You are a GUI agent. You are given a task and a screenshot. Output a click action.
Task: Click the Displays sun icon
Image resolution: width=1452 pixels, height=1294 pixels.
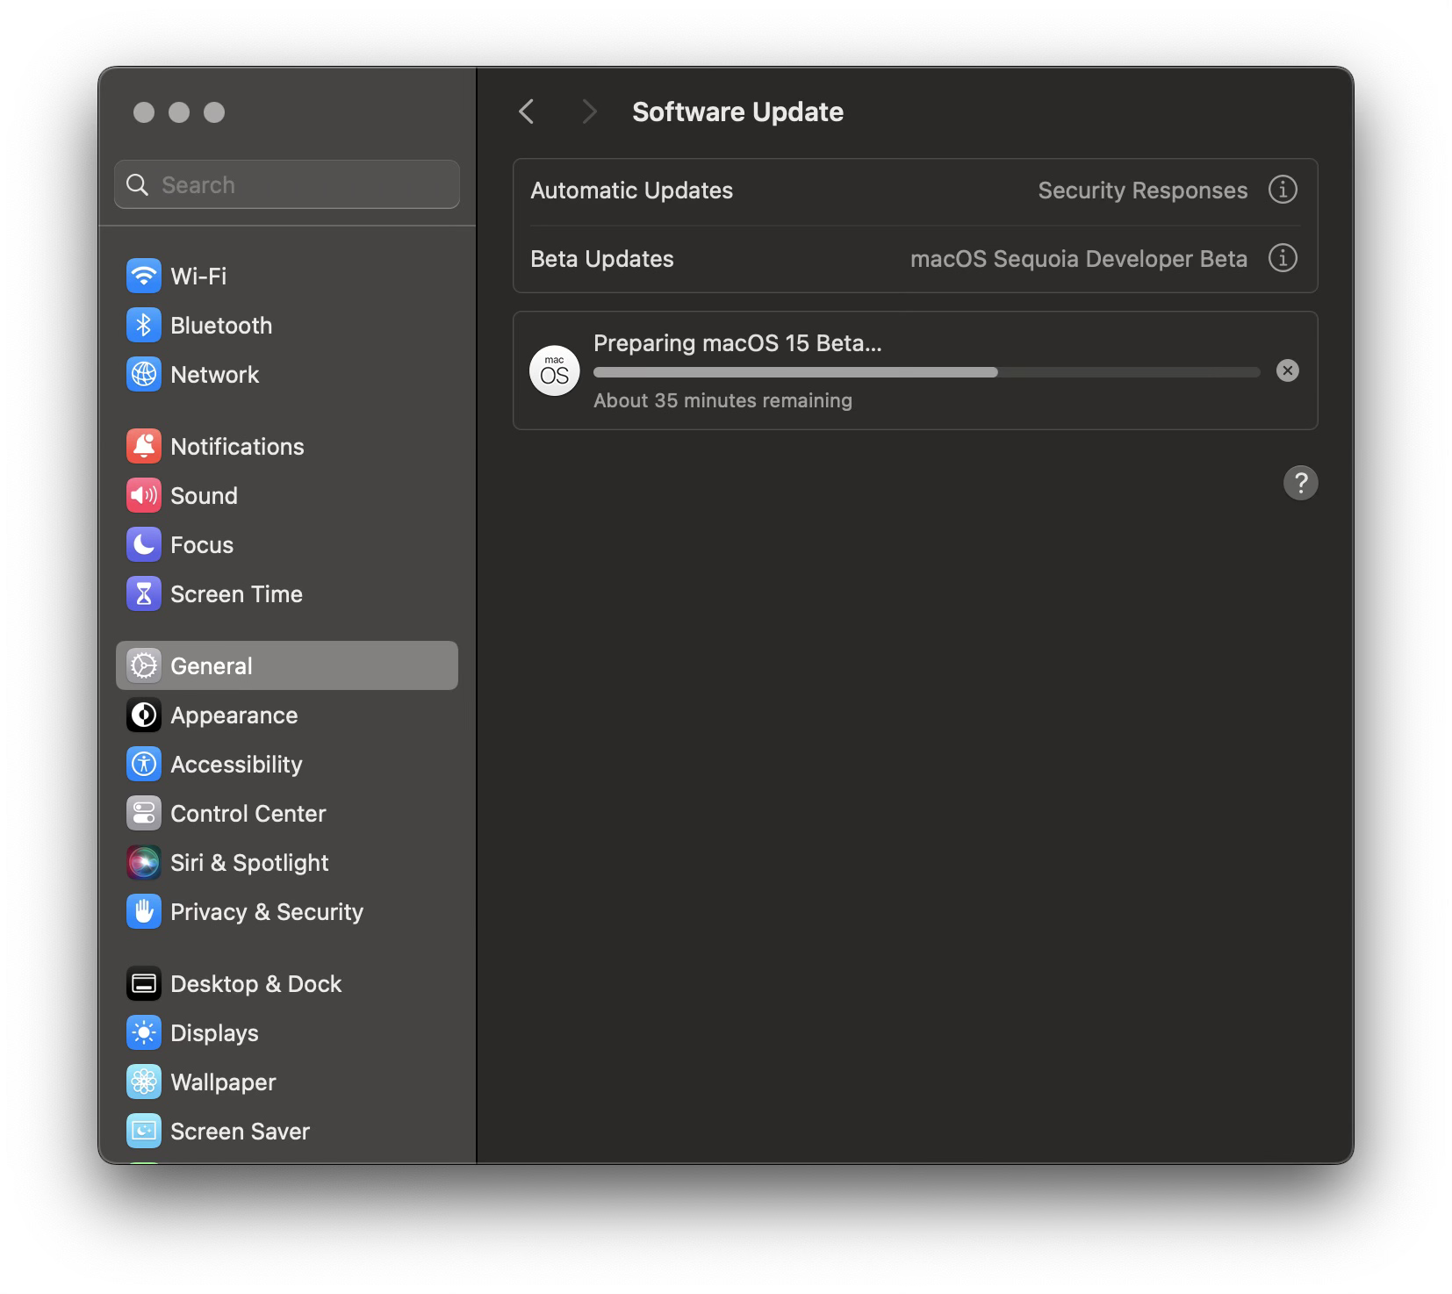[144, 1032]
